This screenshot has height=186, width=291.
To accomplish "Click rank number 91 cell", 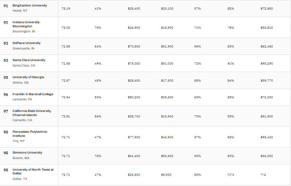I will pos(6,6).
